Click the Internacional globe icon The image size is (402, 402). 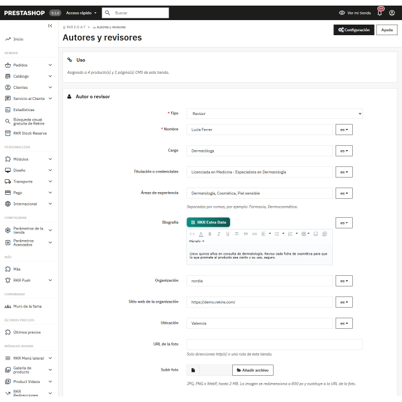pyautogui.click(x=8, y=204)
